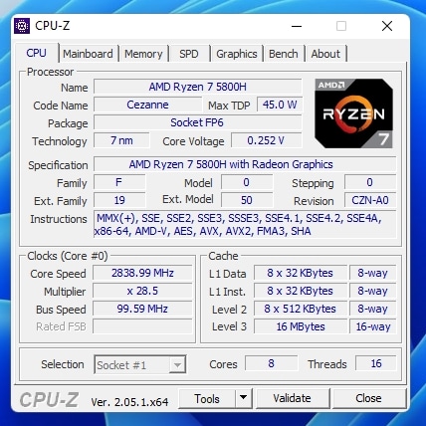Click the Tools button
The width and height of the screenshot is (426, 426).
click(x=207, y=398)
